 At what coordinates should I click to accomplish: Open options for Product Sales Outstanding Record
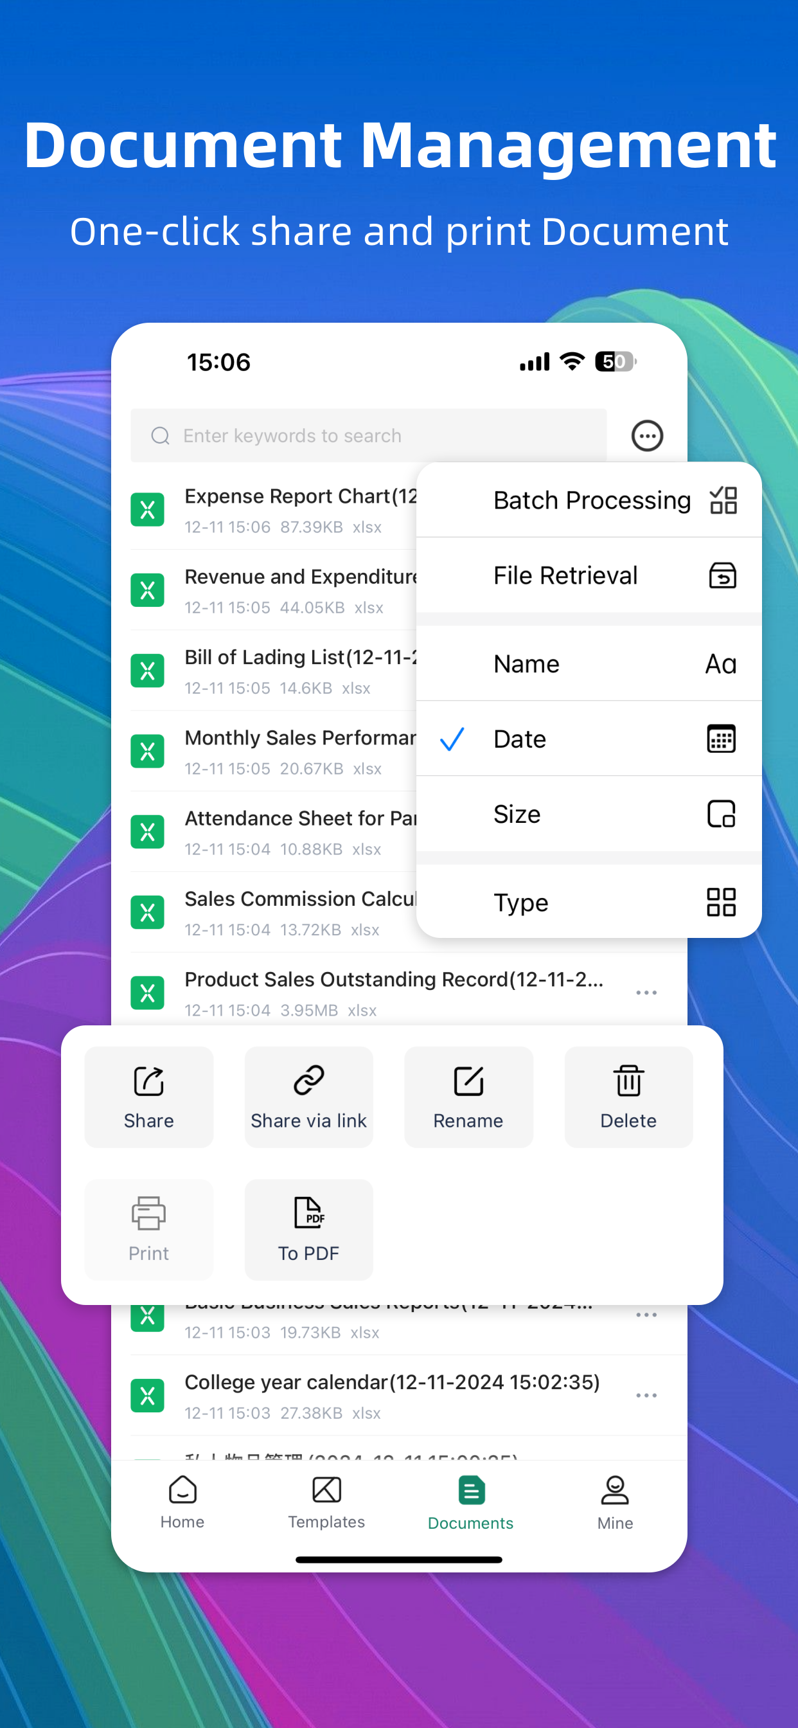point(646,993)
